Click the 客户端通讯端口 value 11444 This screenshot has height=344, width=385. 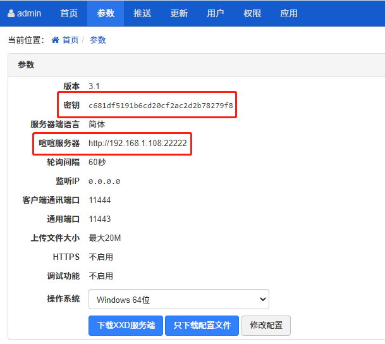(x=100, y=200)
